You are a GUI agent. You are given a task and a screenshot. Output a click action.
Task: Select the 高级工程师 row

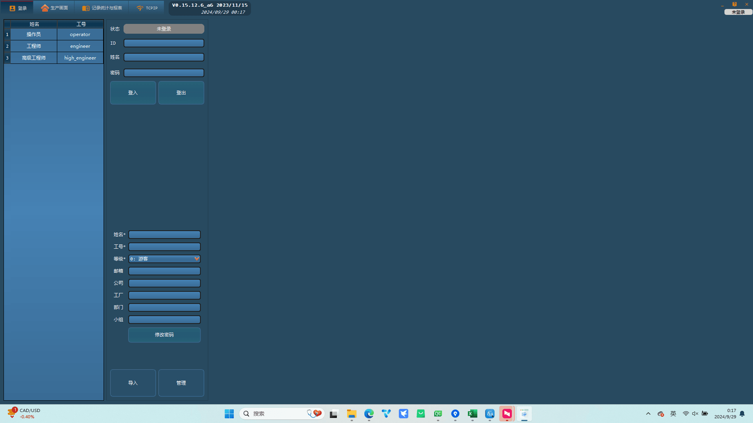point(34,58)
